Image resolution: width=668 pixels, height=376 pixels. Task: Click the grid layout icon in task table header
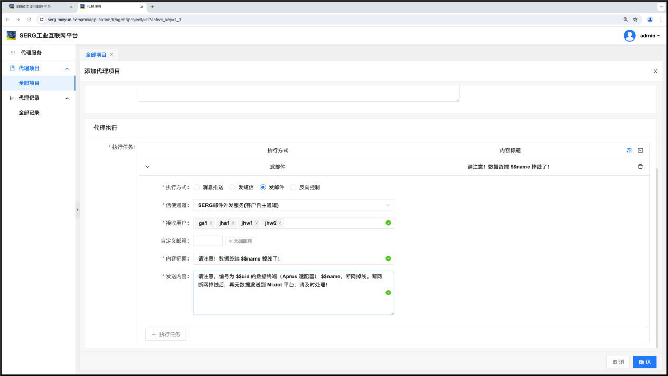pyautogui.click(x=629, y=150)
